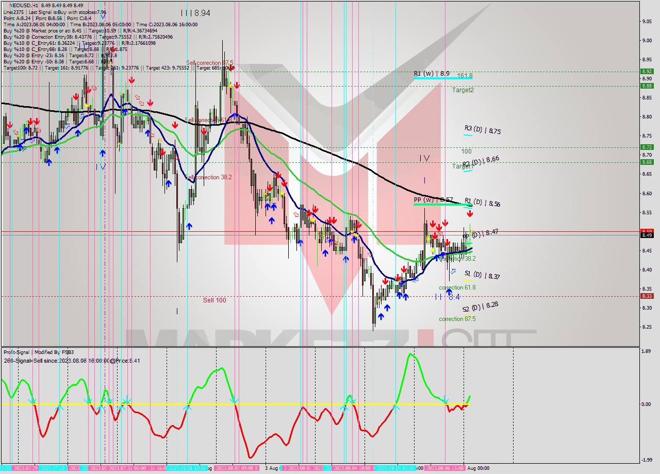
Task: Select the 'correction 87.5' green label
Action: click(457, 319)
